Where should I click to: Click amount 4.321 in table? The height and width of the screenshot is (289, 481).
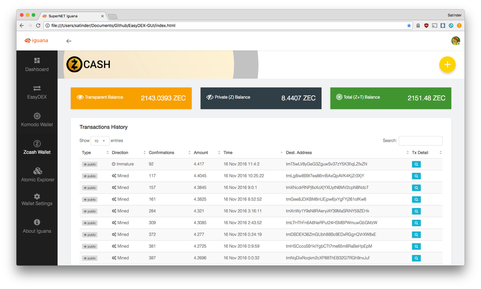click(199, 211)
